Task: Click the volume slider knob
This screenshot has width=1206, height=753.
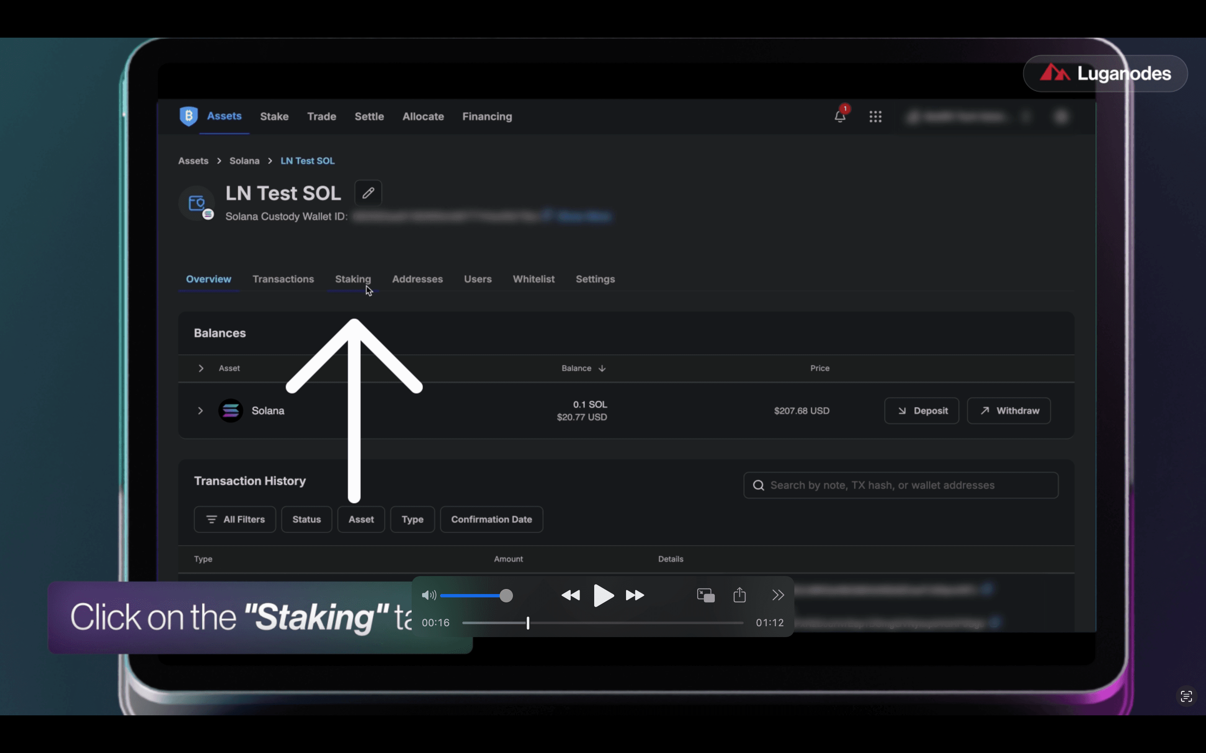Action: [506, 596]
